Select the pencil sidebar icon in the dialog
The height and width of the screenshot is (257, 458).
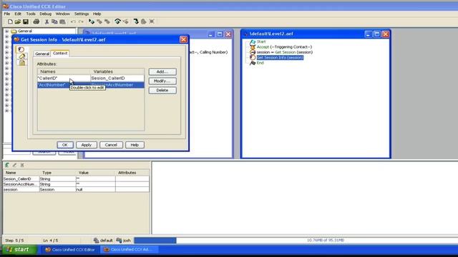(x=22, y=56)
